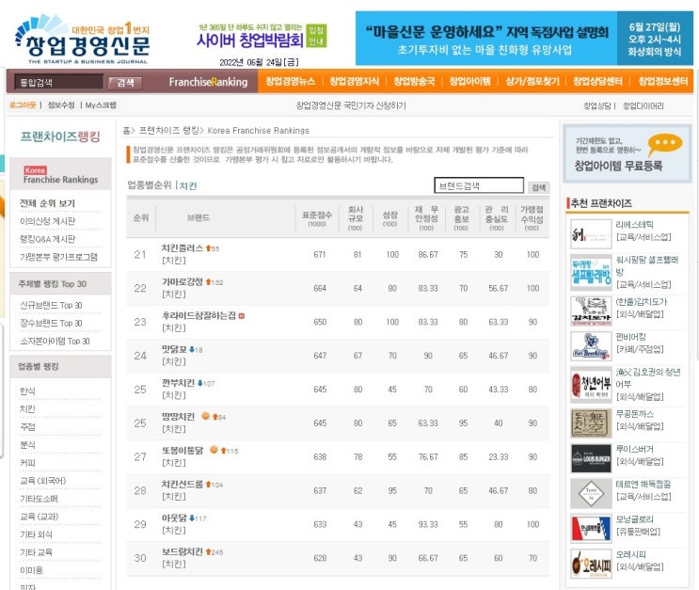Select the 교육 (외국어) category
Screen dimensions: 699x590
coord(42,481)
